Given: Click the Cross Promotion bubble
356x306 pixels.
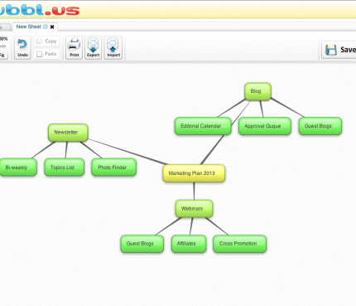Looking at the screenshot, I should point(239,244).
